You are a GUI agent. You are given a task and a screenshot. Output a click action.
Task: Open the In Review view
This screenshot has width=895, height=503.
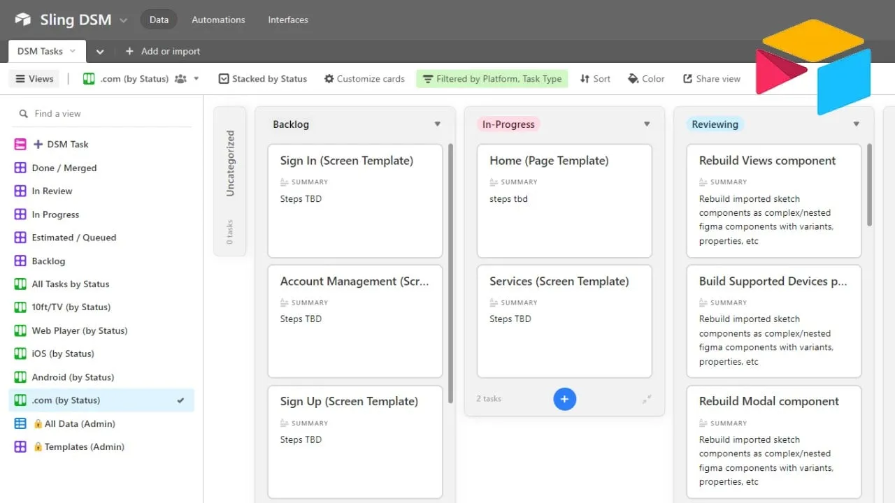coord(103,191)
